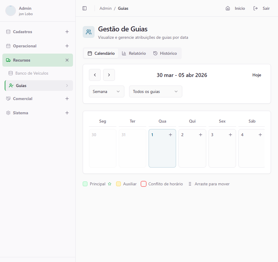Click the Gestão de Guias people icon
The height and width of the screenshot is (262, 278).
coord(89,32)
